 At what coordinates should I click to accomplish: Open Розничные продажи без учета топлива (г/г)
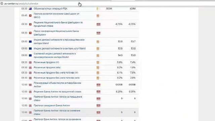(x=56, y=73)
